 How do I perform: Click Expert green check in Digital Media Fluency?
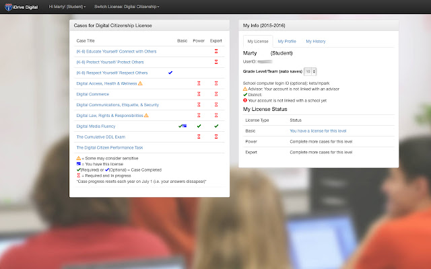(x=216, y=126)
